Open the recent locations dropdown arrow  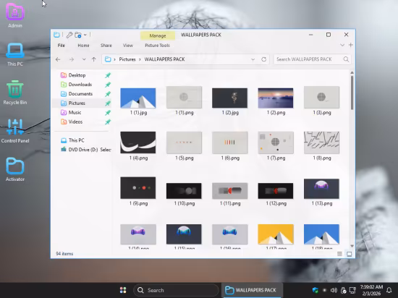click(x=84, y=59)
